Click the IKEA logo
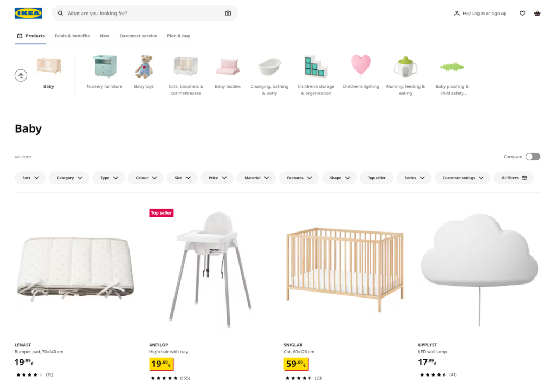 click(x=28, y=13)
